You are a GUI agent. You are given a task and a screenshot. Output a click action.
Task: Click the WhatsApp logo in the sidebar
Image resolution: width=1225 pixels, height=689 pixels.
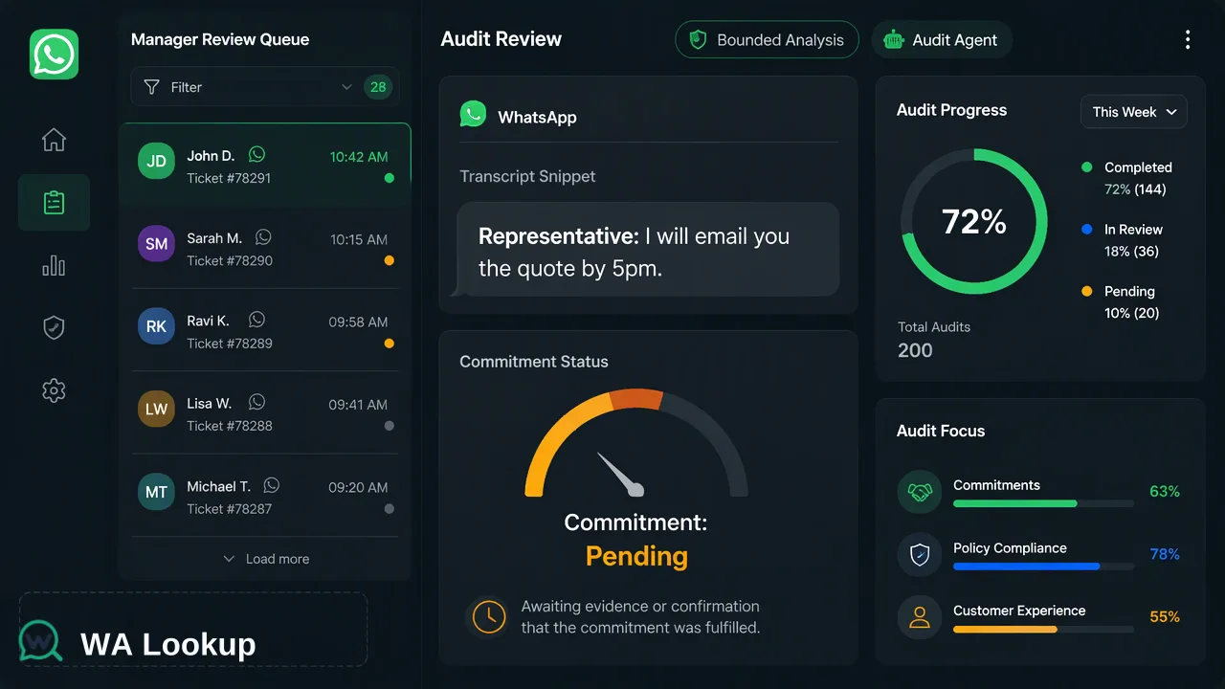[x=54, y=54]
